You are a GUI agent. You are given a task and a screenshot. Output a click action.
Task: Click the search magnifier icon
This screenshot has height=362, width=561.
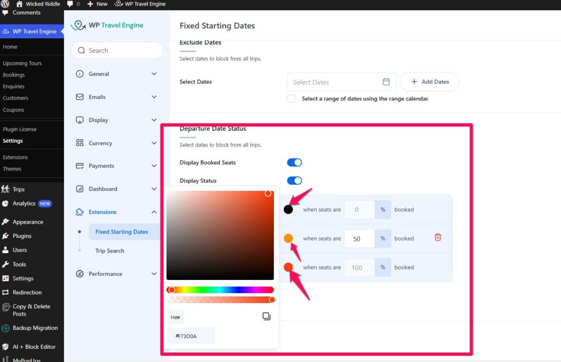click(x=81, y=50)
